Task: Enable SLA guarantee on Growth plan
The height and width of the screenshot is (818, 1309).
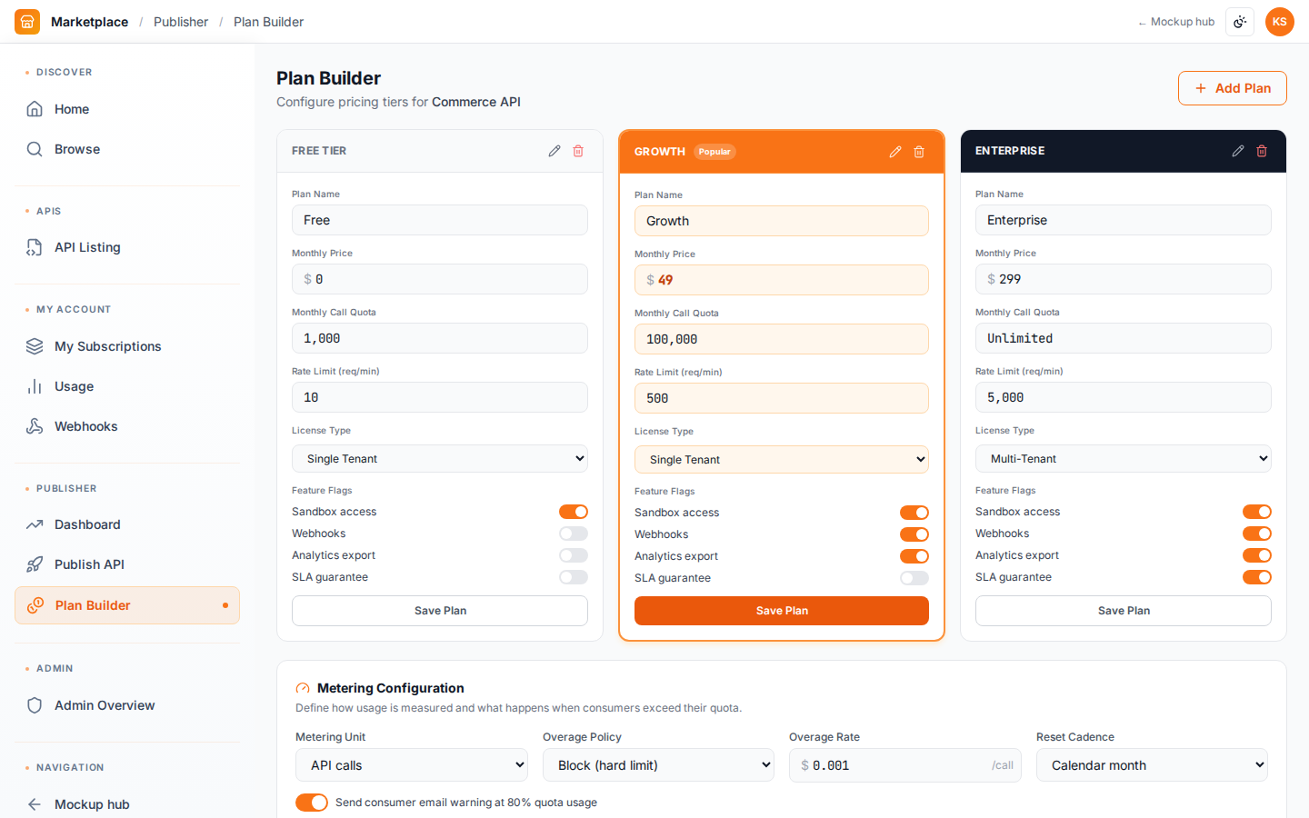Action: (x=914, y=578)
